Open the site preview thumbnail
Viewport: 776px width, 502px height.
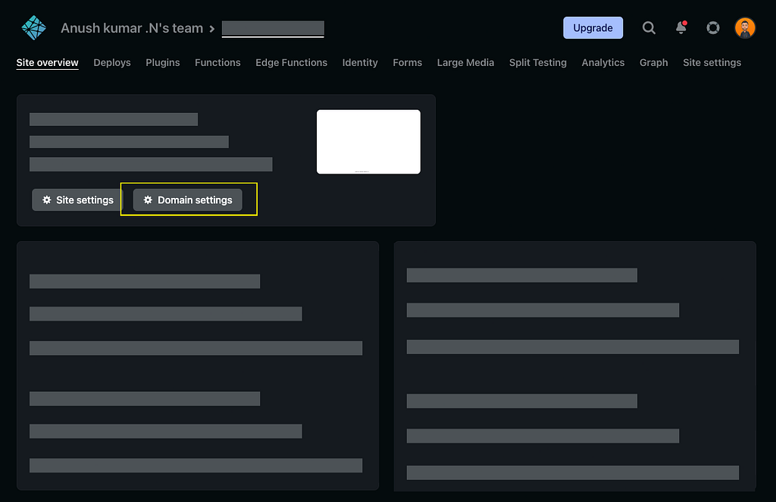click(369, 142)
